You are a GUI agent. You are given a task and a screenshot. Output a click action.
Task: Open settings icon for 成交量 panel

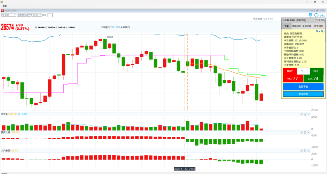[302, 114]
